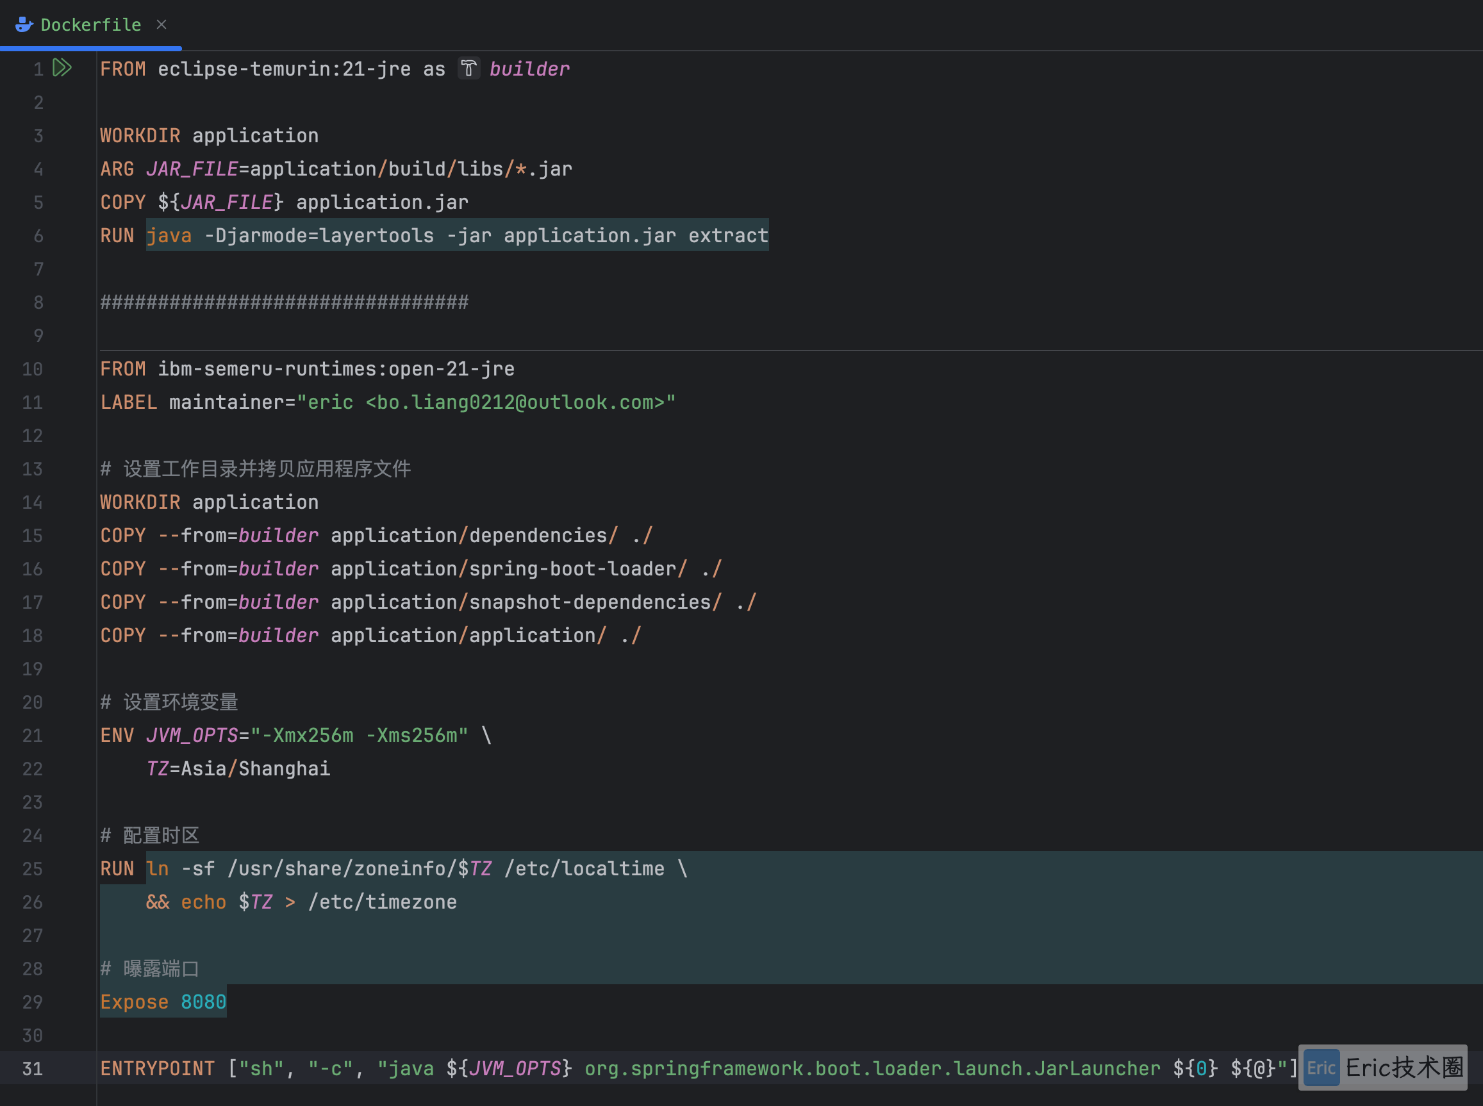1483x1106 pixels.
Task: Click '/etc/timezone' path on line 26
Action: 383,902
